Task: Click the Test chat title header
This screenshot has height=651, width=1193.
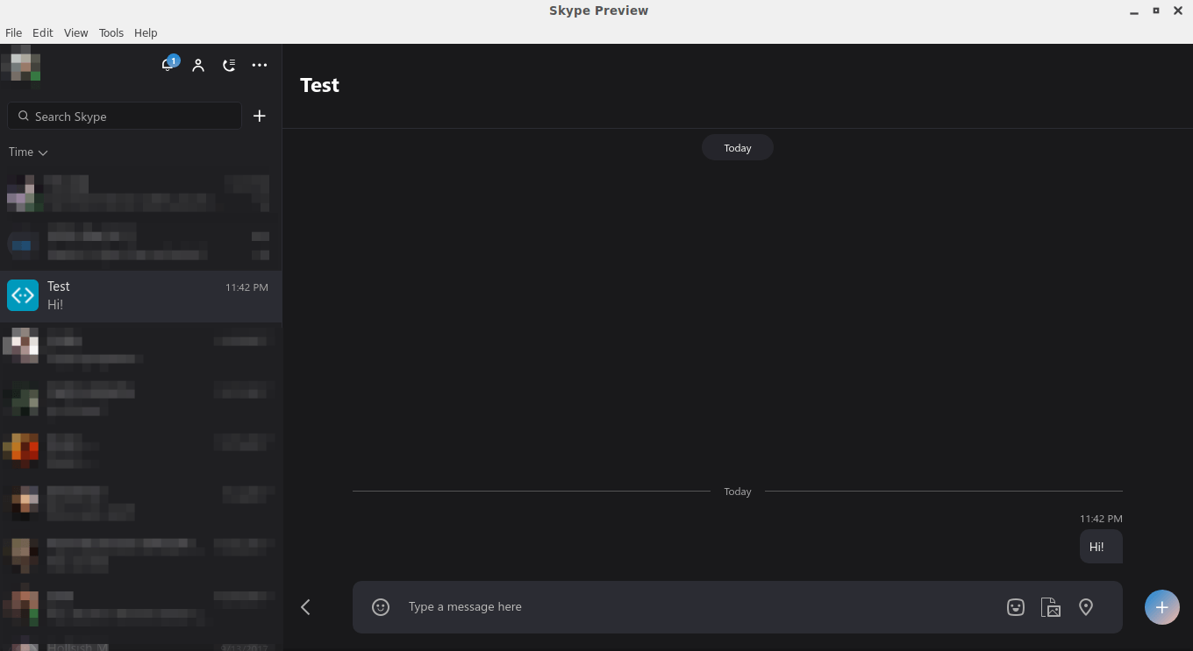Action: 319,85
